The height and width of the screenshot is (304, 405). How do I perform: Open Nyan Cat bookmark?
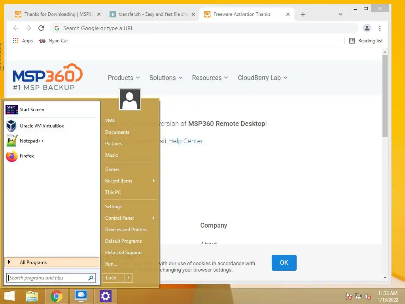click(x=53, y=41)
